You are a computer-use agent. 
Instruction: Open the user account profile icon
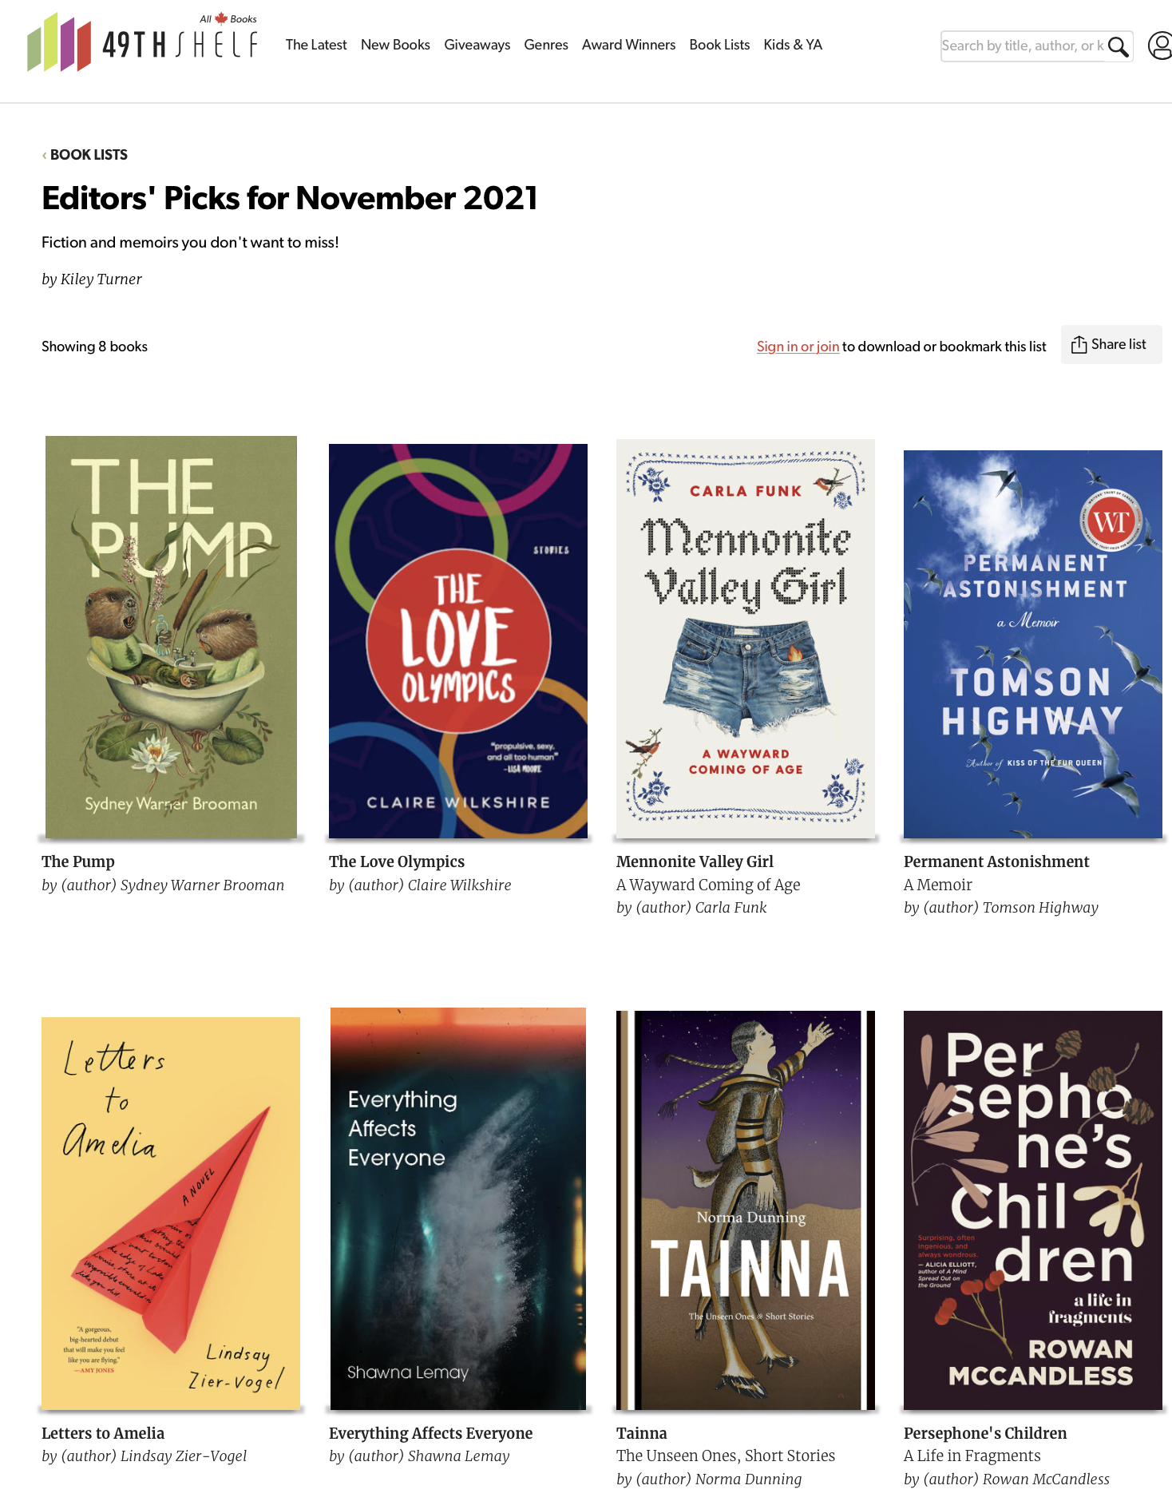1160,46
